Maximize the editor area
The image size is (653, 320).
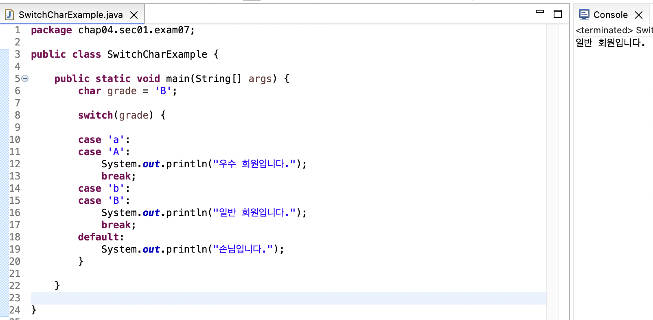pos(558,14)
